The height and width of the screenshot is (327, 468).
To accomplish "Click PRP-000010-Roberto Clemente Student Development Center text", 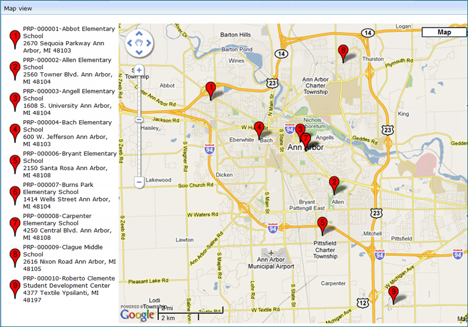I will point(69,282).
